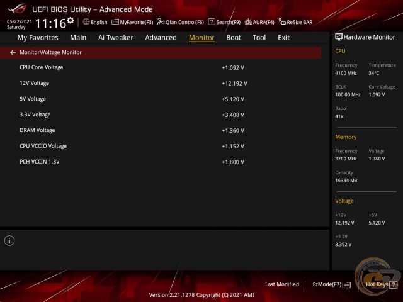Click the +1.152 V value
The width and height of the screenshot is (403, 302).
(x=233, y=147)
